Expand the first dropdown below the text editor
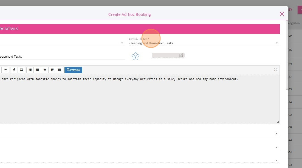The image size is (302, 168). [x=276, y=133]
